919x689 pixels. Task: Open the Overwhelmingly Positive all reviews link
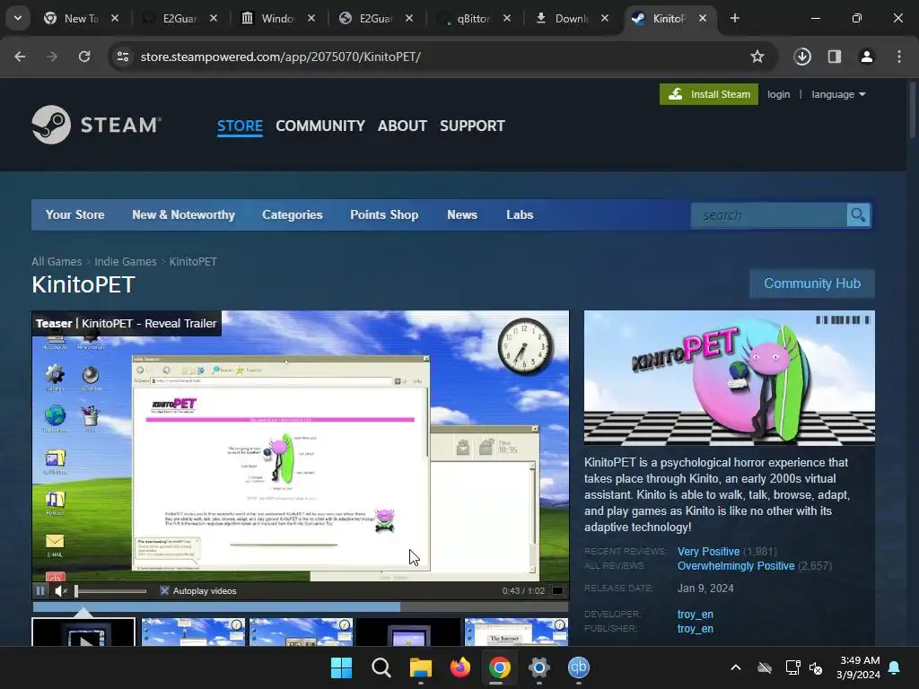pos(736,566)
